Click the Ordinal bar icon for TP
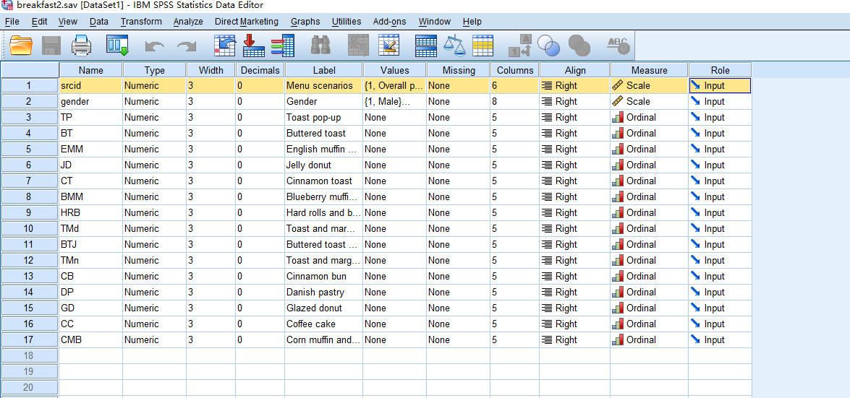 pyautogui.click(x=618, y=118)
